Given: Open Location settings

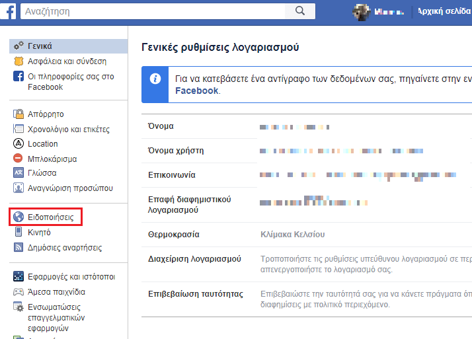Looking at the screenshot, I should 43,144.
